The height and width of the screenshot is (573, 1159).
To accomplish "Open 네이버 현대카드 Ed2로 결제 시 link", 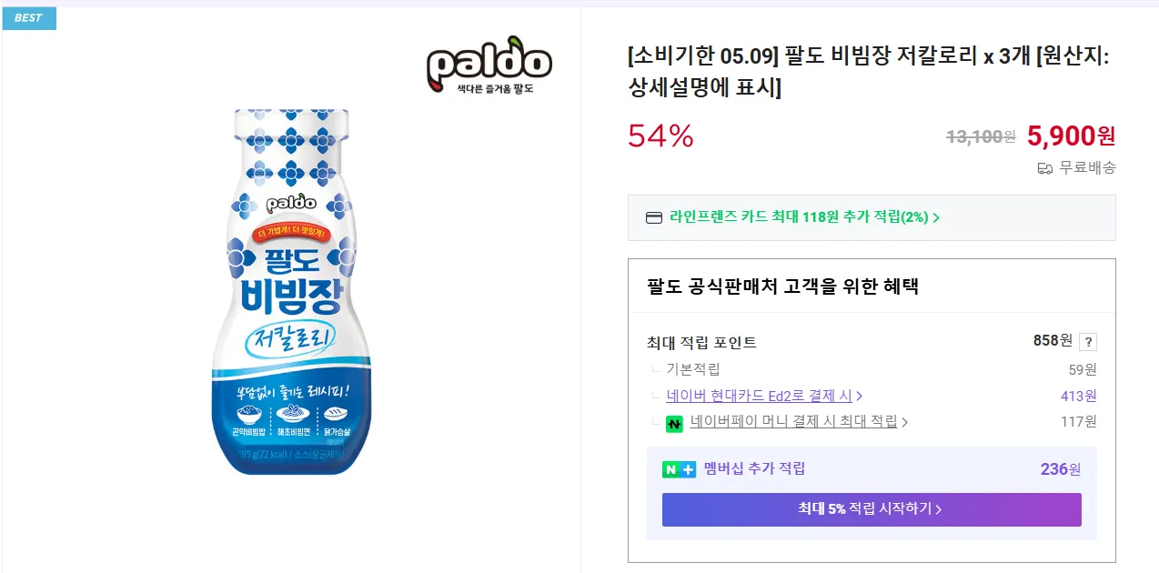I will pos(760,396).
